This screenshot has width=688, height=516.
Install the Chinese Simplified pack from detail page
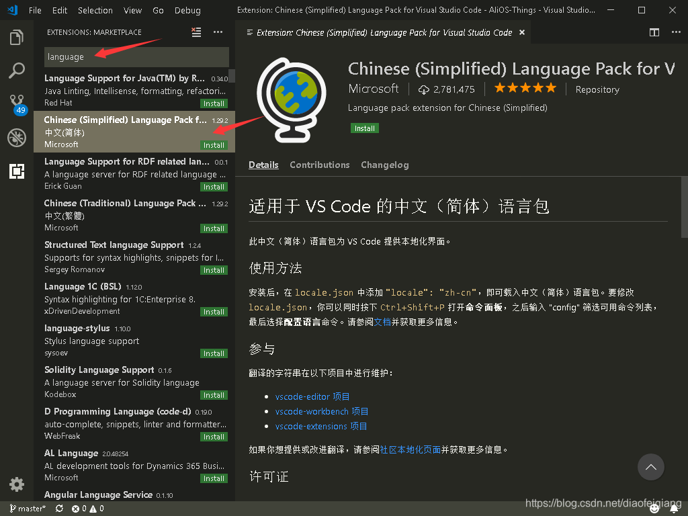[x=365, y=128]
